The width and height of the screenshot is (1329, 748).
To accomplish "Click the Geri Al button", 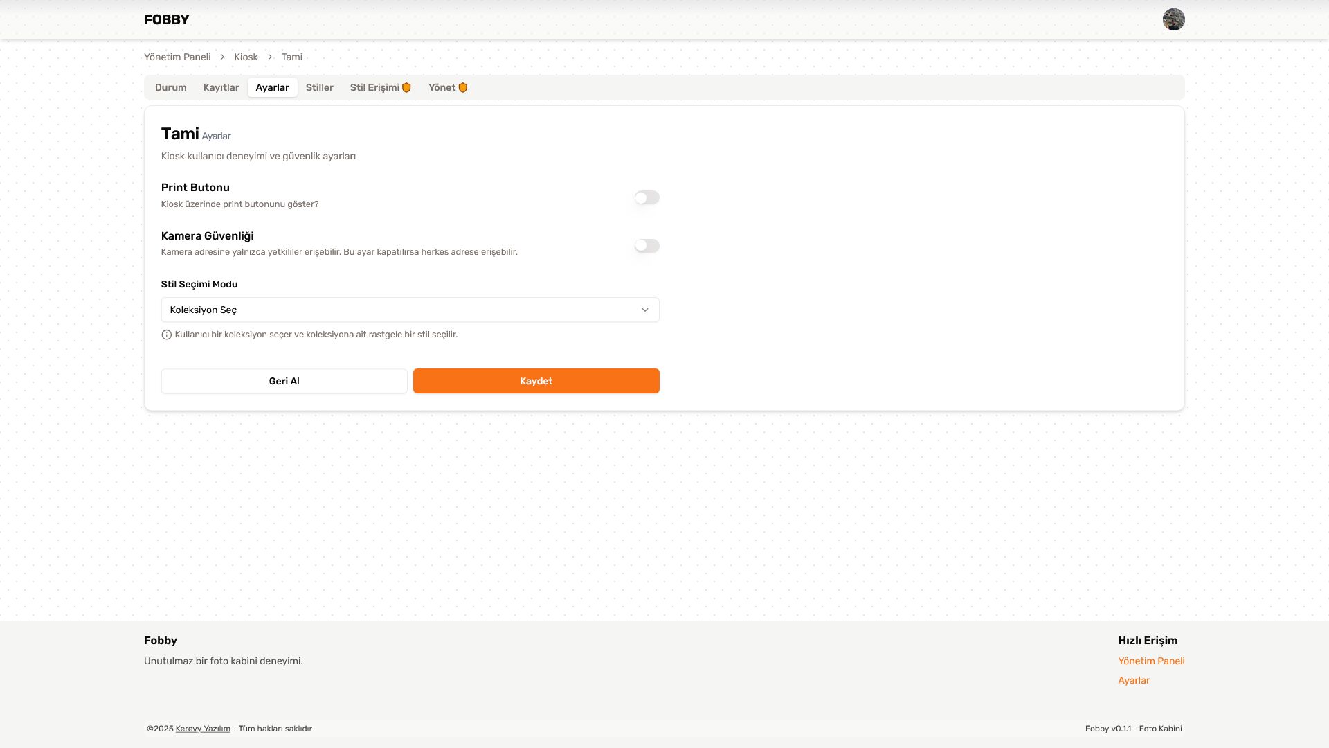I will point(284,382).
